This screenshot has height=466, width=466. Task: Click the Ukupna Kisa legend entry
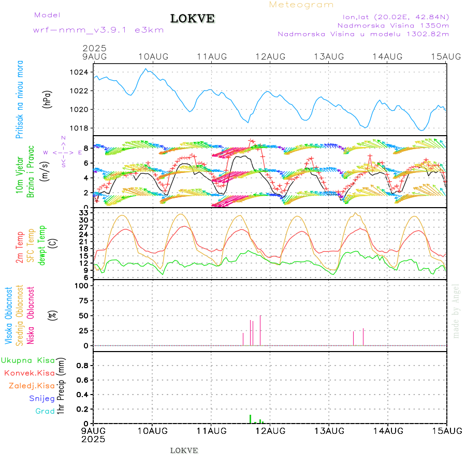[27, 360]
